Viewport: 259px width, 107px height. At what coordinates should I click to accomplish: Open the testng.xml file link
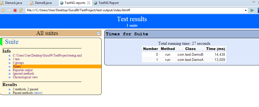47,56
